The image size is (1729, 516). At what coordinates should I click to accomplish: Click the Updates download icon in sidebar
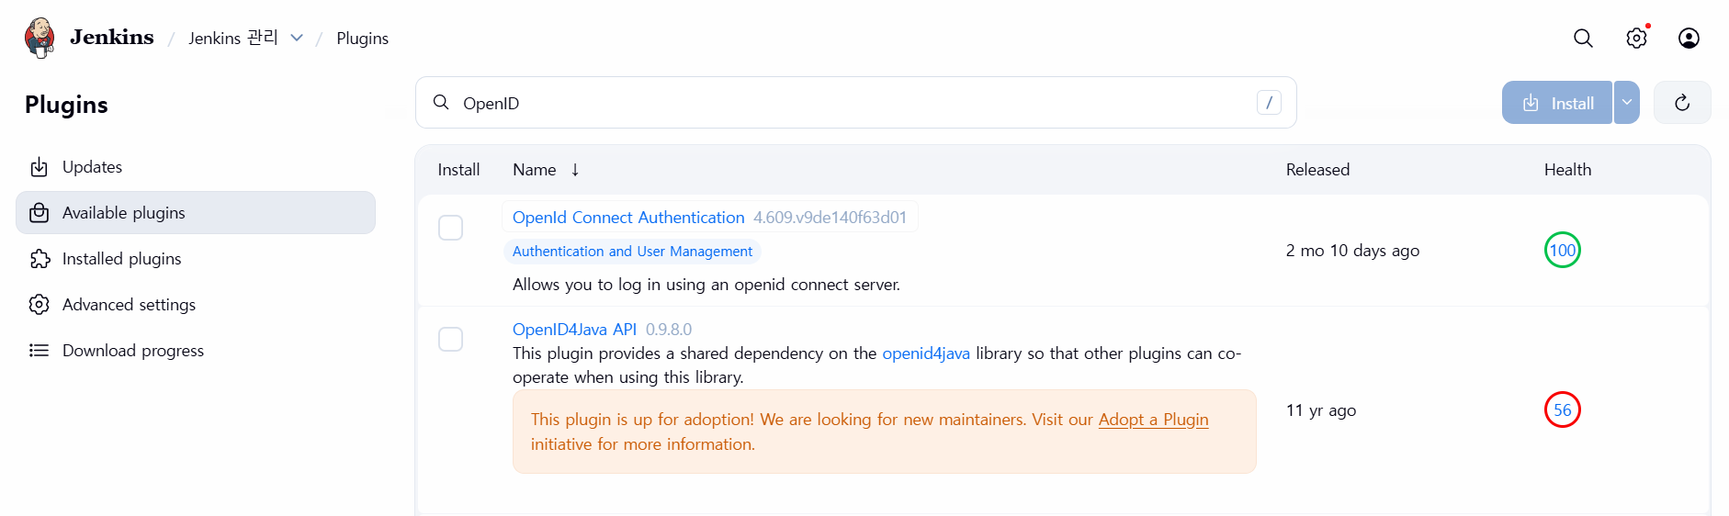[x=39, y=167]
